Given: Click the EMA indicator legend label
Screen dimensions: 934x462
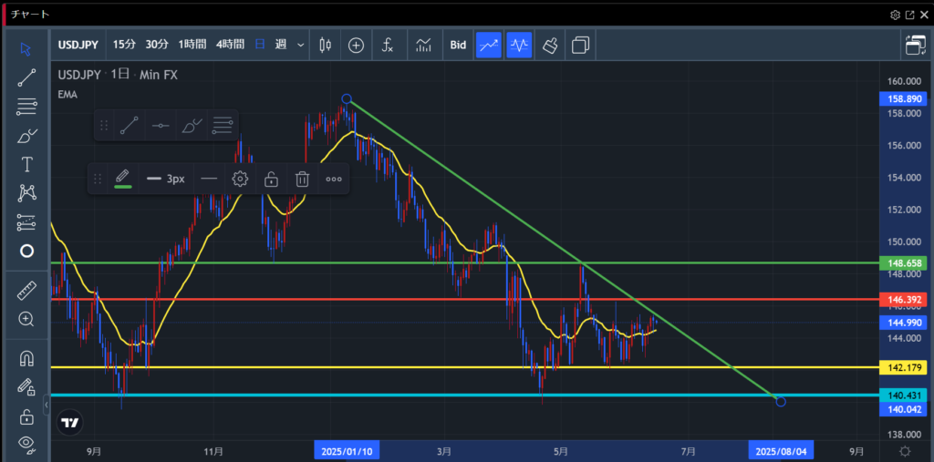Looking at the screenshot, I should point(67,94).
